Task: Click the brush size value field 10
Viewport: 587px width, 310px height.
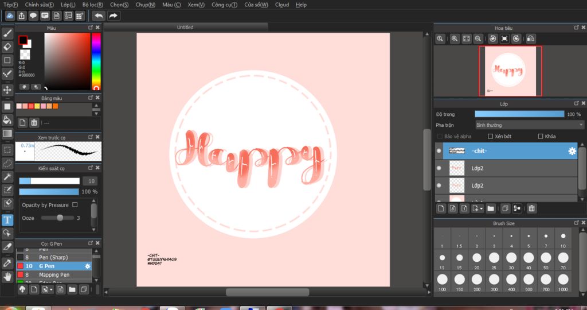Action: pos(91,181)
